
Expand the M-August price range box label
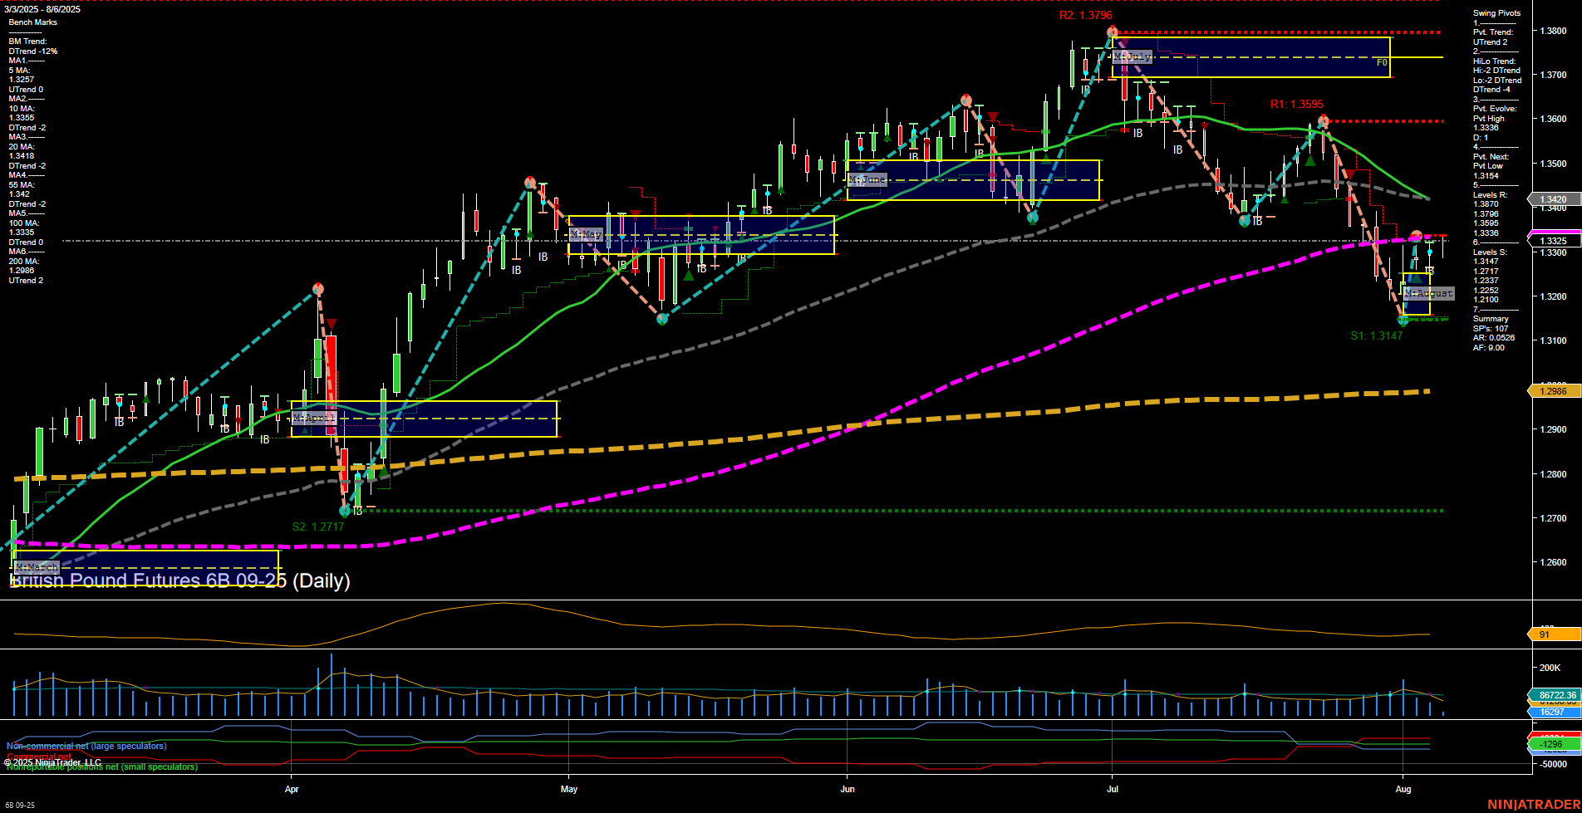(1427, 293)
